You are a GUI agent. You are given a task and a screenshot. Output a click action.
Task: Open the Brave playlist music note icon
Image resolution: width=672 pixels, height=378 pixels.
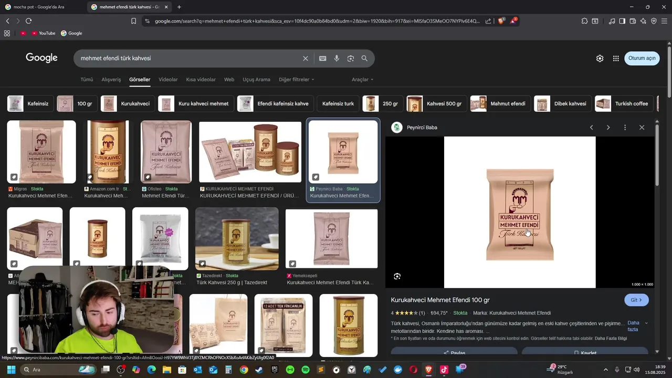pos(612,21)
